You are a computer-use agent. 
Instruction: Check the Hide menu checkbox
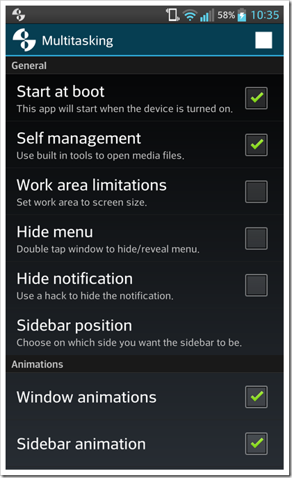[257, 238]
